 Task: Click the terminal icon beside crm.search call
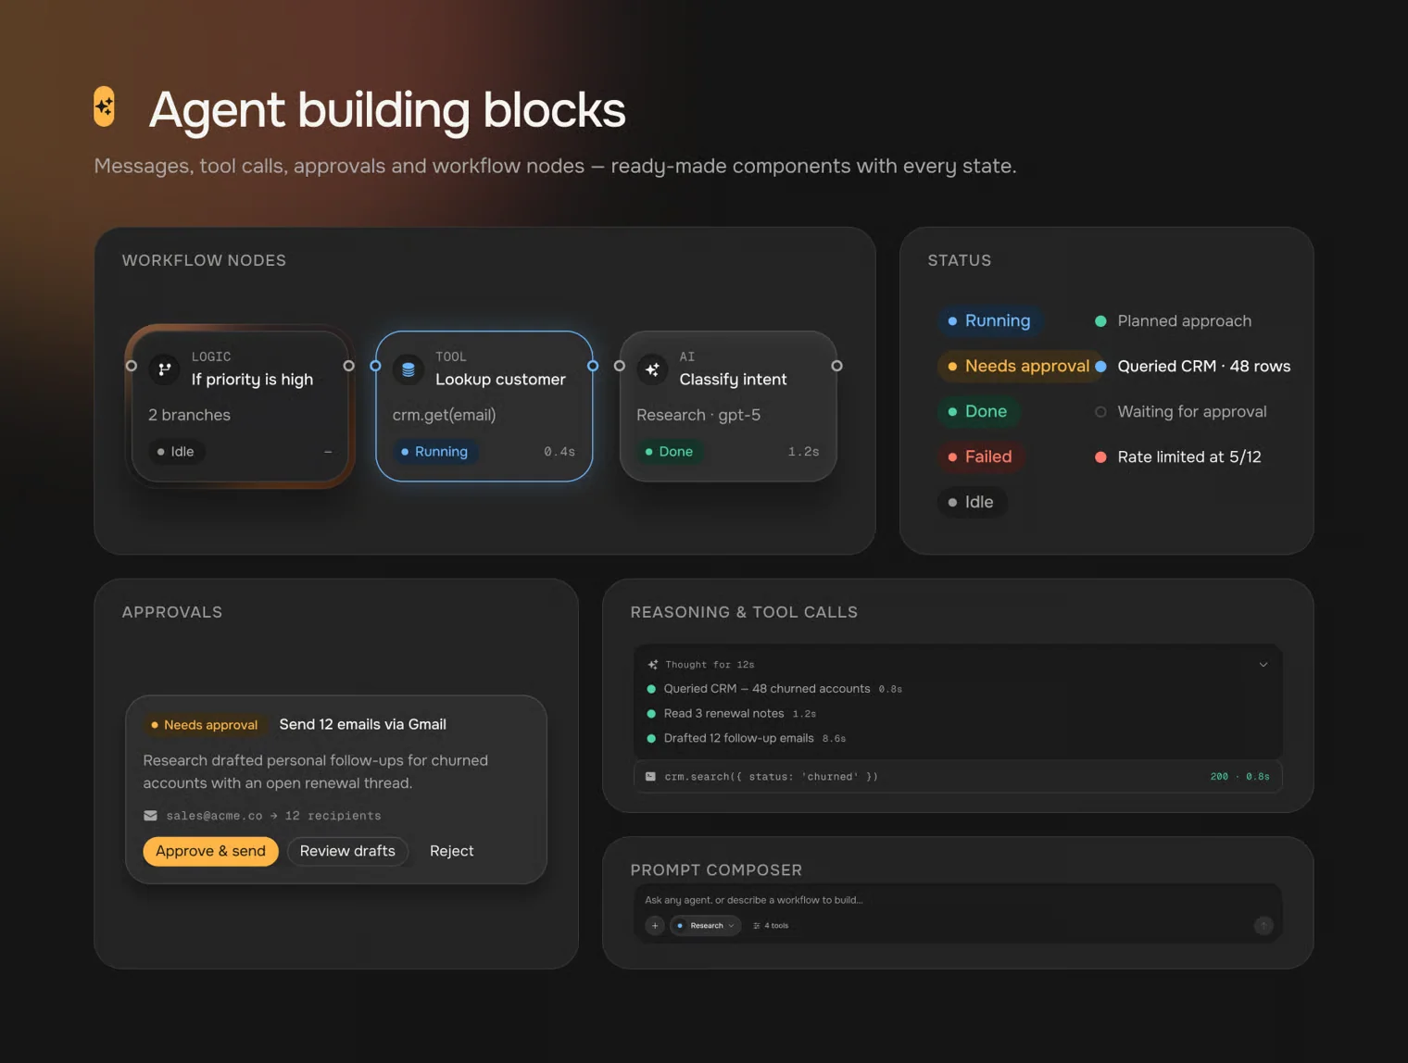pos(650,777)
